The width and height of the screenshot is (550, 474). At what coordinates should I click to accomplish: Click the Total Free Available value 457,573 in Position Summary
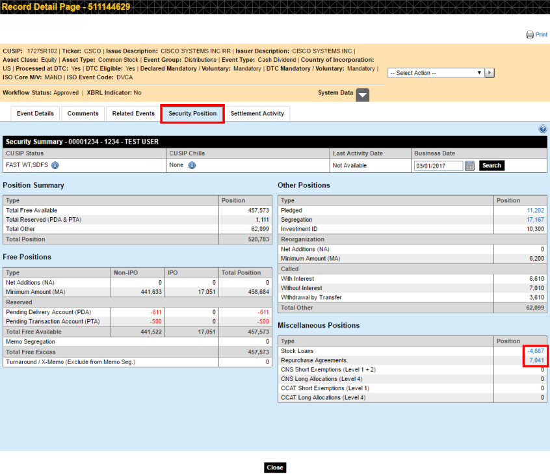tap(259, 210)
